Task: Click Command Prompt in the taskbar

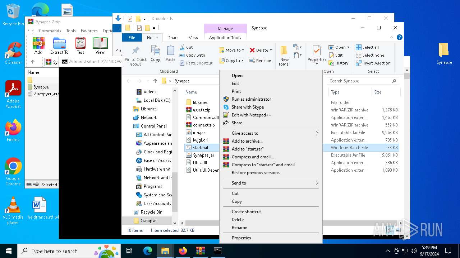Action: [x=217, y=251]
